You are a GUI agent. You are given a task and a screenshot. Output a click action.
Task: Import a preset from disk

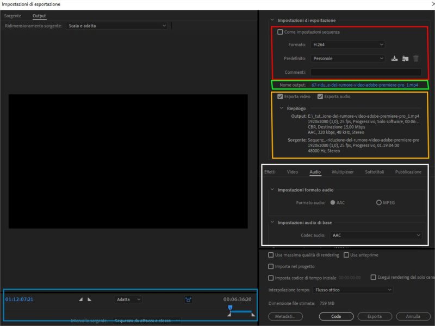click(406, 58)
